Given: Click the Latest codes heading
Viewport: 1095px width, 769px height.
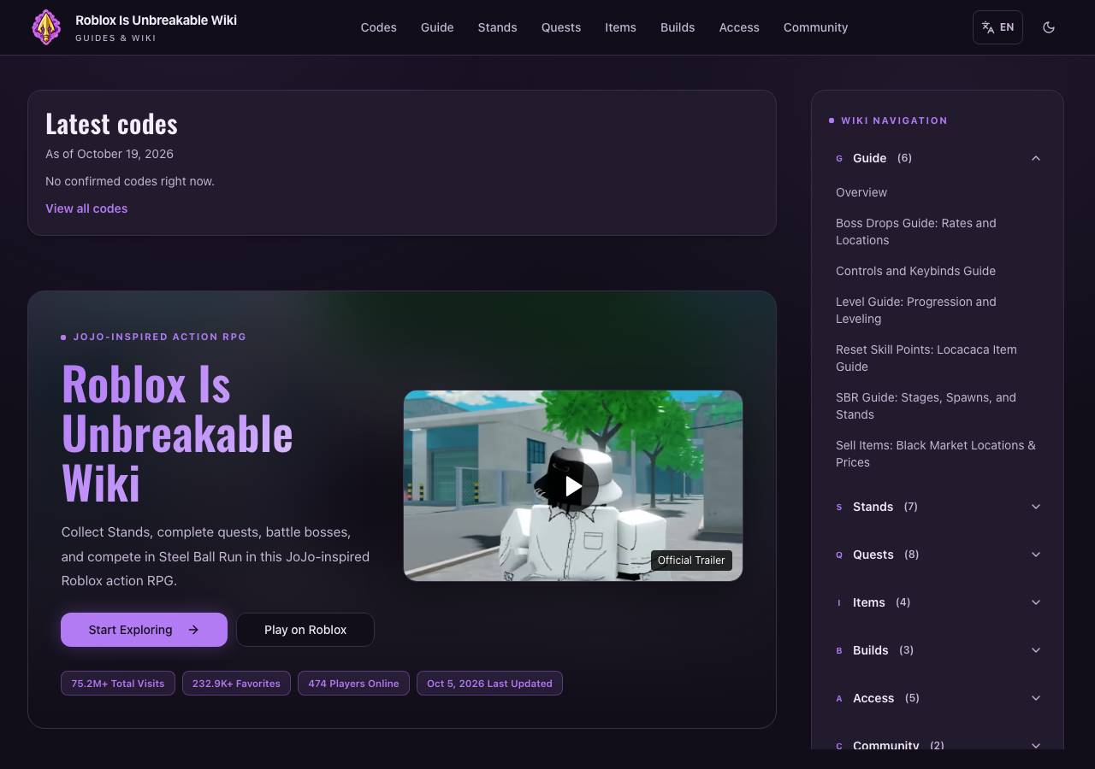Looking at the screenshot, I should pyautogui.click(x=111, y=124).
